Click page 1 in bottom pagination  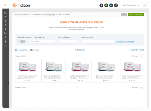point(79,87)
